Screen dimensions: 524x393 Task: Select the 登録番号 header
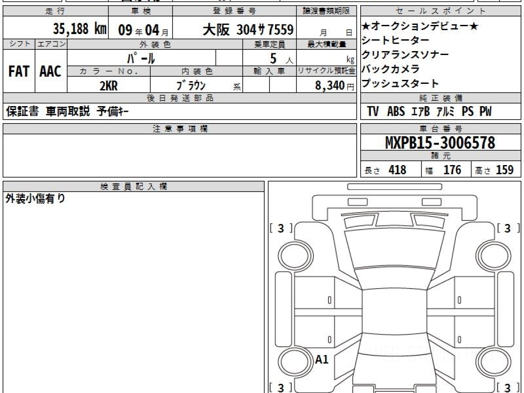234,11
